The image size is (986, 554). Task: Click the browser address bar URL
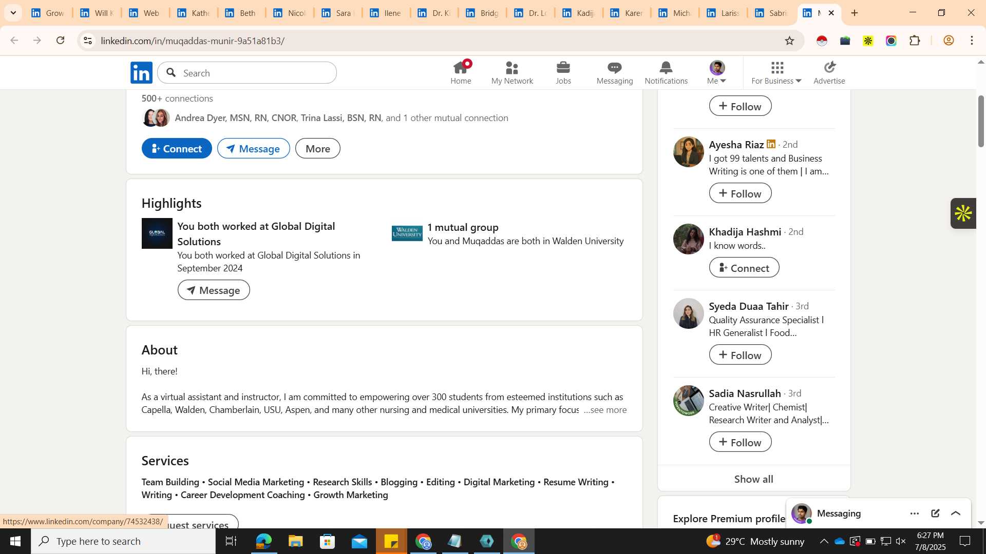click(x=193, y=41)
